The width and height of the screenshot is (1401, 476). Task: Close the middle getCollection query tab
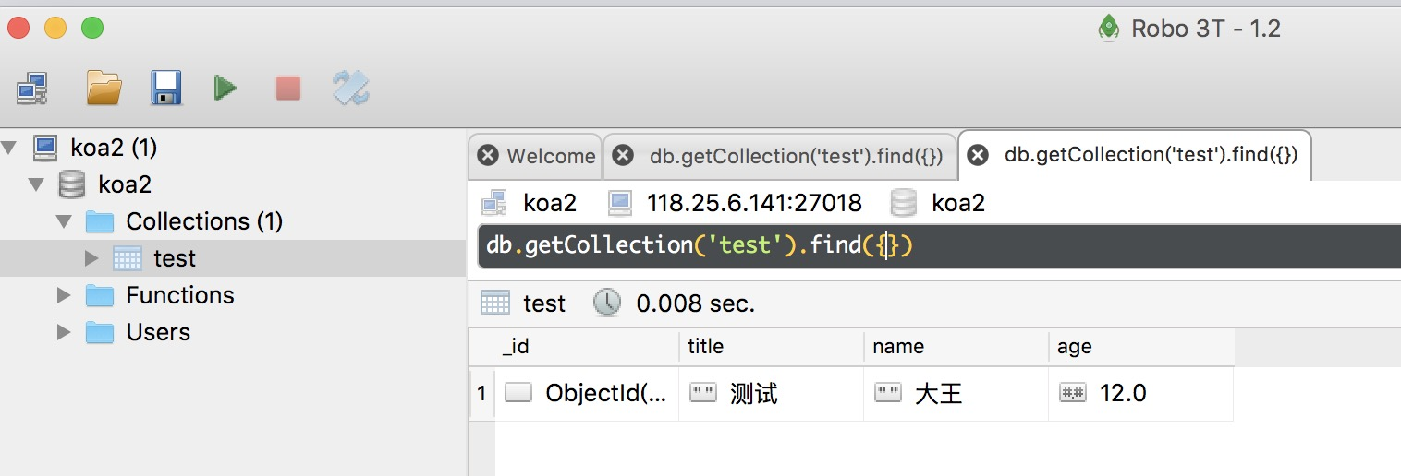click(x=624, y=156)
